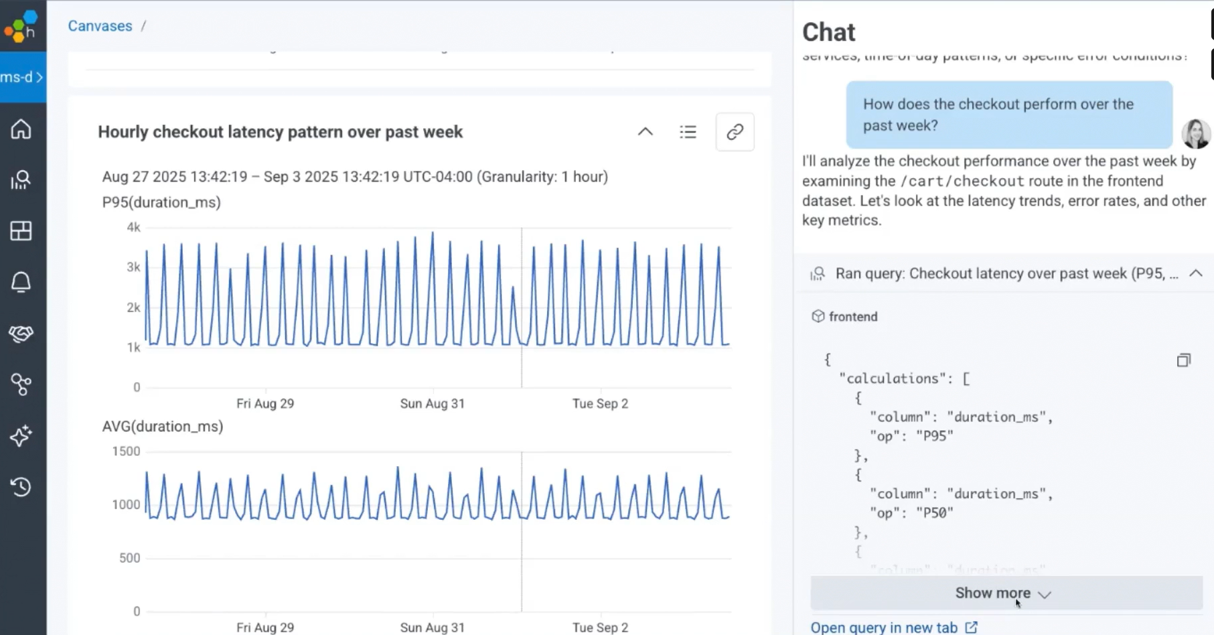Open Boards from the sidebar
Image resolution: width=1214 pixels, height=635 pixels.
(x=21, y=231)
